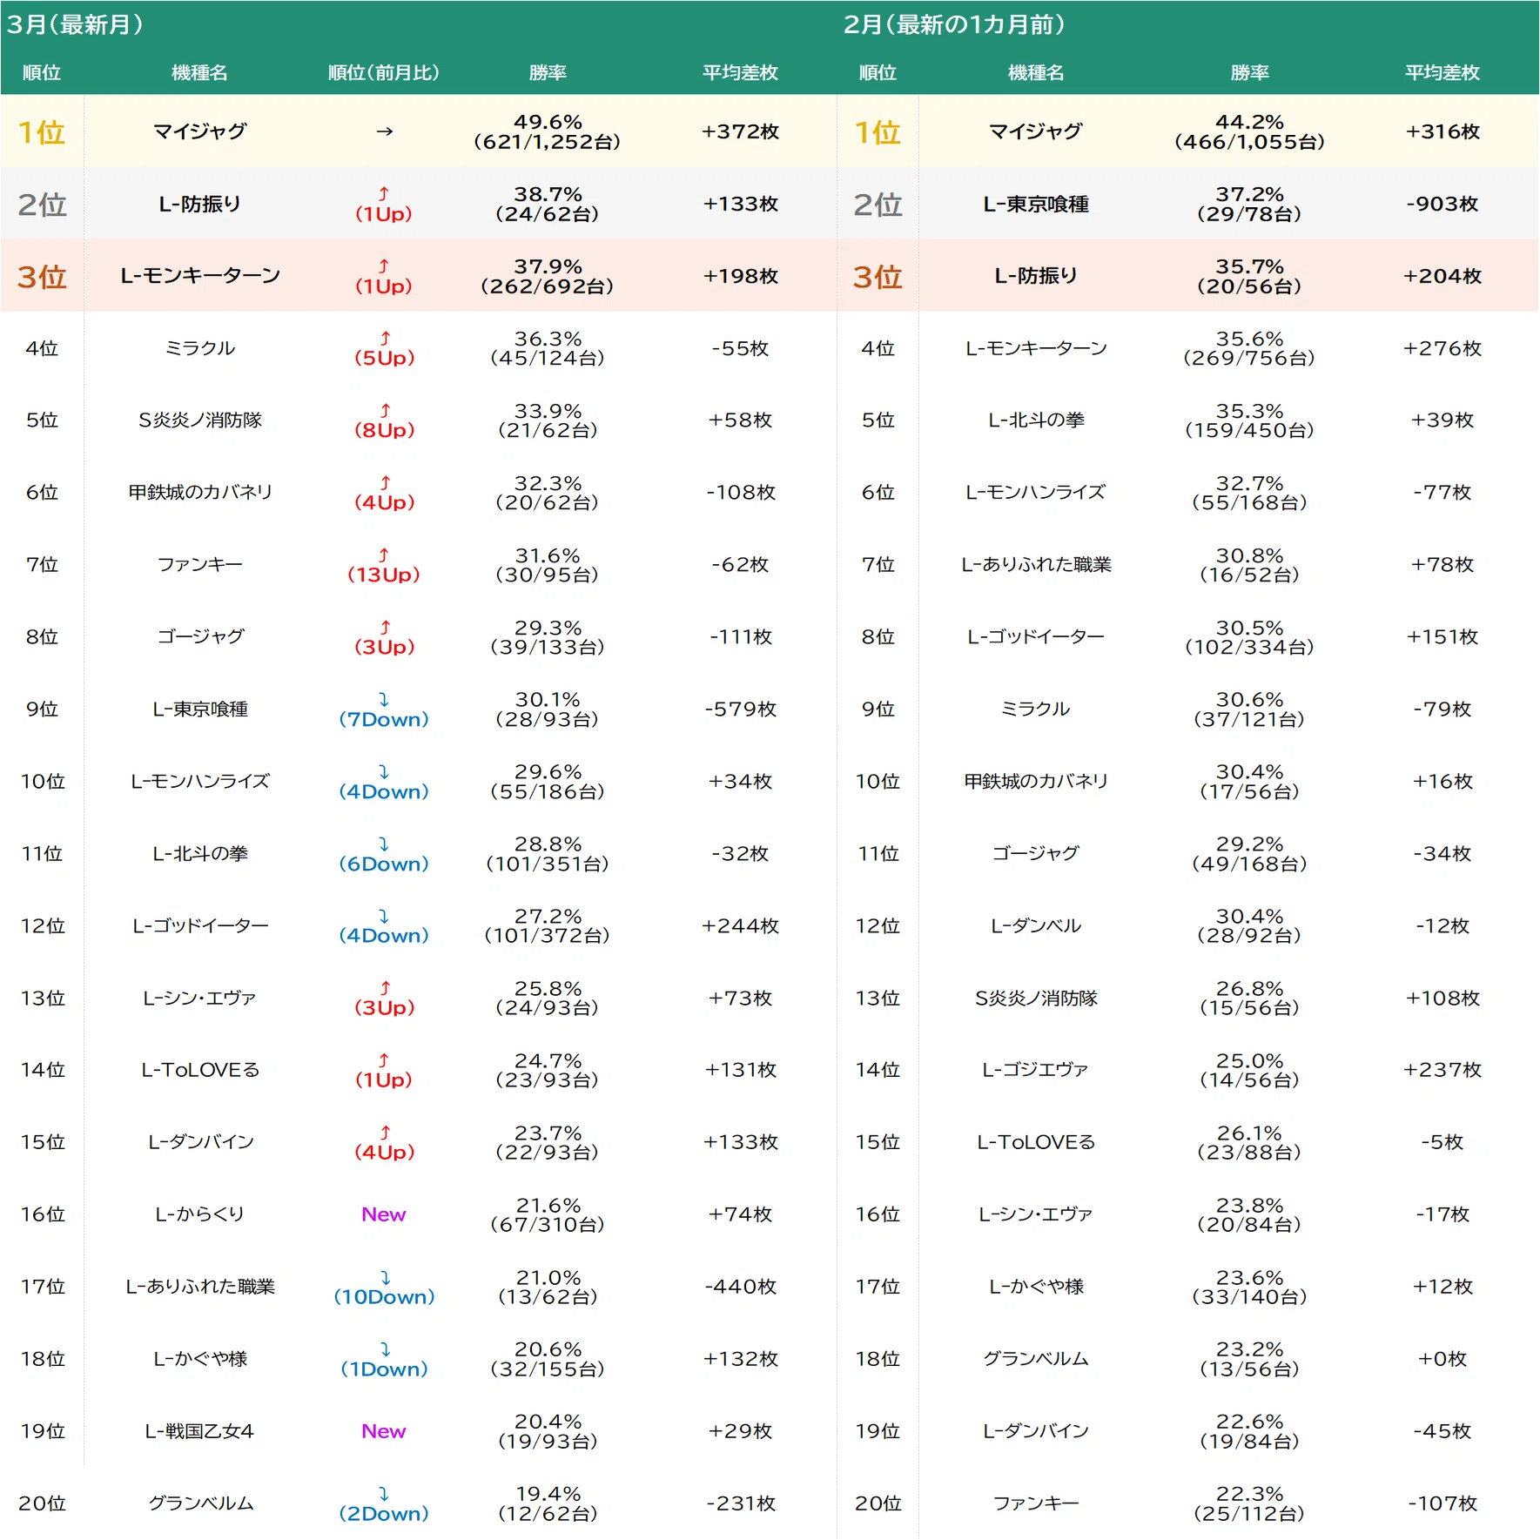Select the '22.3% (25/112台)' win rate
This screenshot has width=1540, height=1540.
pyautogui.click(x=1249, y=1503)
